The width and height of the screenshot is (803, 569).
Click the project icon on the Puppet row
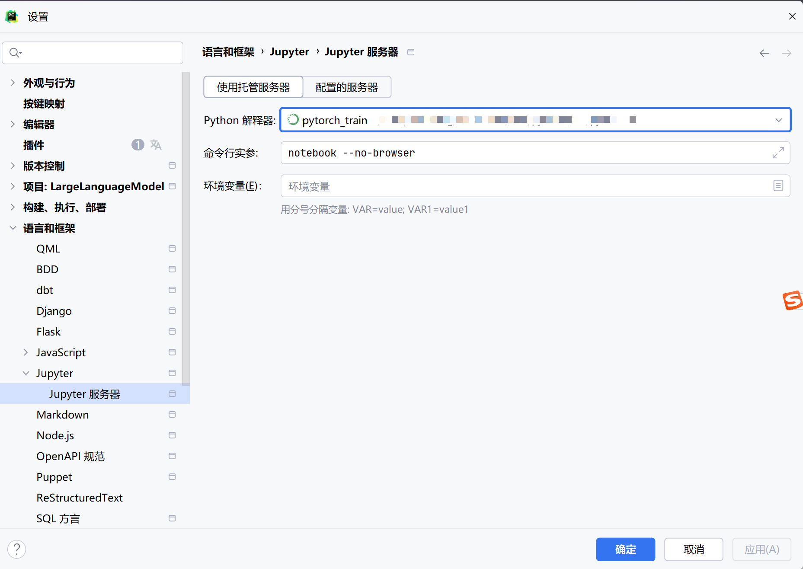click(x=172, y=477)
